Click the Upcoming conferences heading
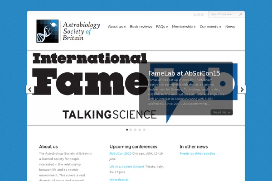 [x=133, y=147]
